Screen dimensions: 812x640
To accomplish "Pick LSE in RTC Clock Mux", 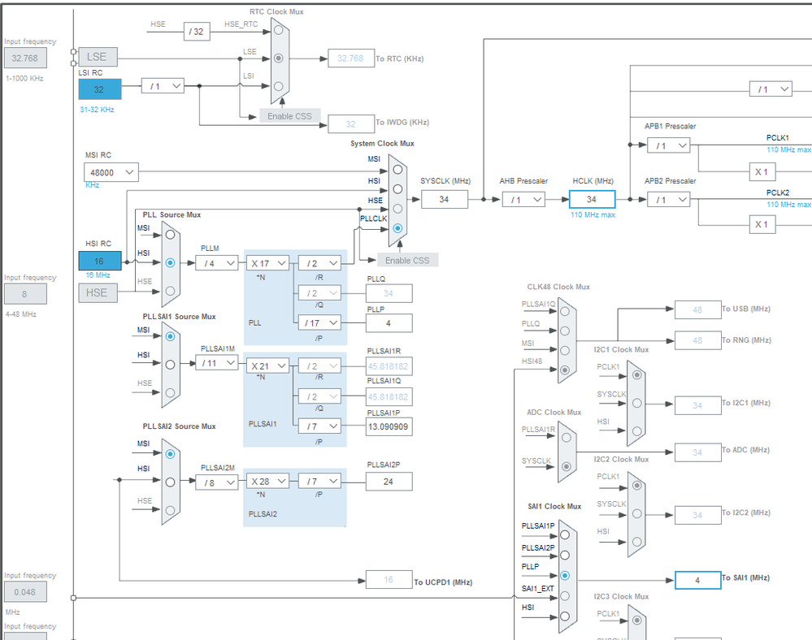I will [x=279, y=58].
